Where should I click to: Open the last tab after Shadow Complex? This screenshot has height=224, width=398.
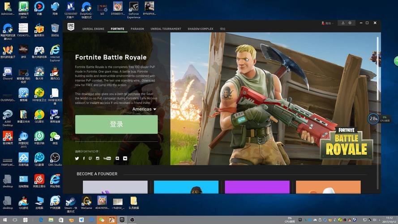point(223,29)
